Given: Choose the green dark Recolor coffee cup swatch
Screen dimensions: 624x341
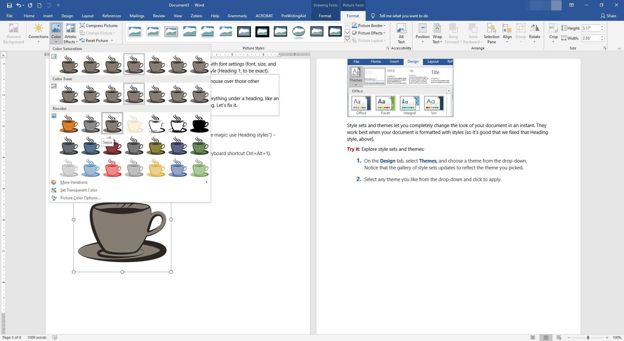Looking at the screenshot, I should tap(199, 145).
